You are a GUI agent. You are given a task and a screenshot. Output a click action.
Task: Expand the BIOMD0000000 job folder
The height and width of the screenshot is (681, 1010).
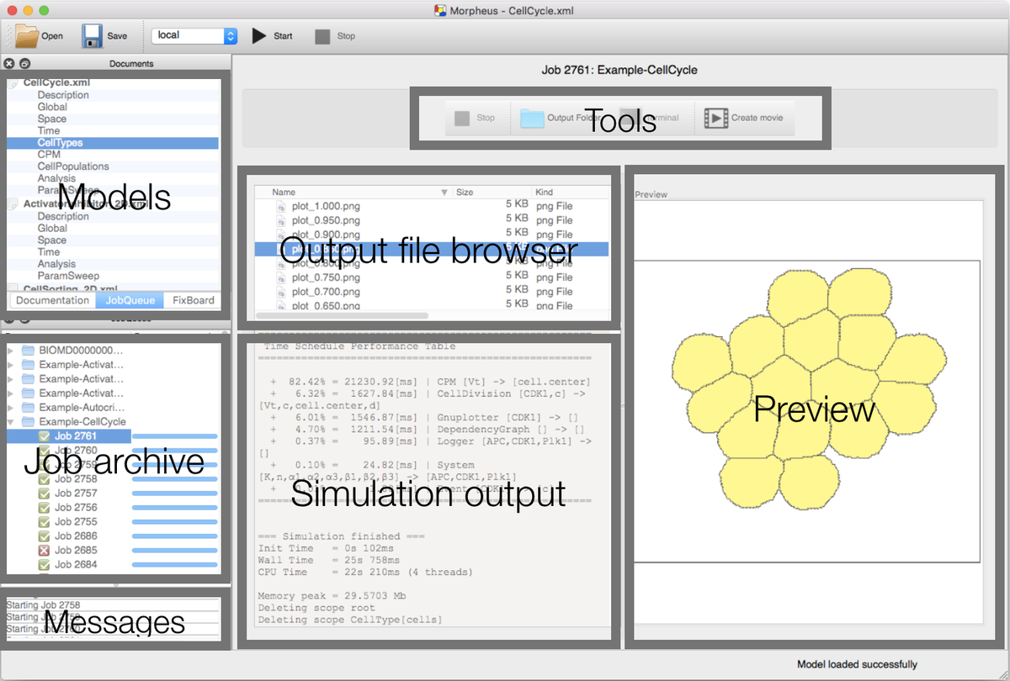point(11,350)
